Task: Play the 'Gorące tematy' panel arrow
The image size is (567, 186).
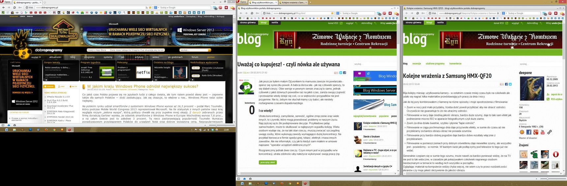Action: (x=46, y=79)
